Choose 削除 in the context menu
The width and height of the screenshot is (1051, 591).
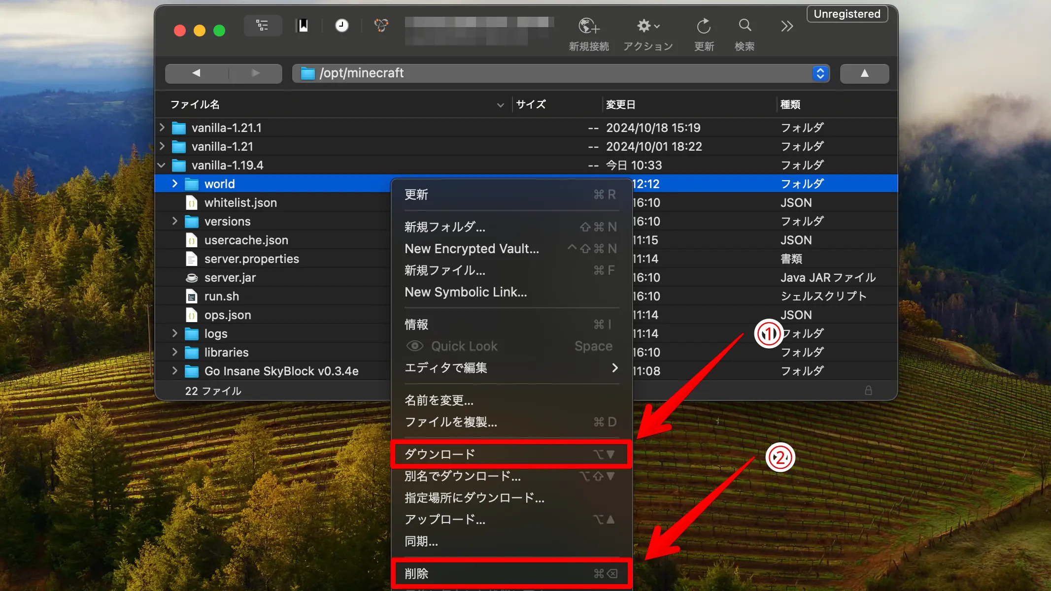pyautogui.click(x=511, y=574)
